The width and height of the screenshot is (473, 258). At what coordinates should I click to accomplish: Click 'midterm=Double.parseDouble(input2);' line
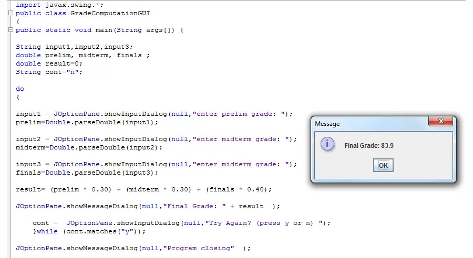pos(89,148)
